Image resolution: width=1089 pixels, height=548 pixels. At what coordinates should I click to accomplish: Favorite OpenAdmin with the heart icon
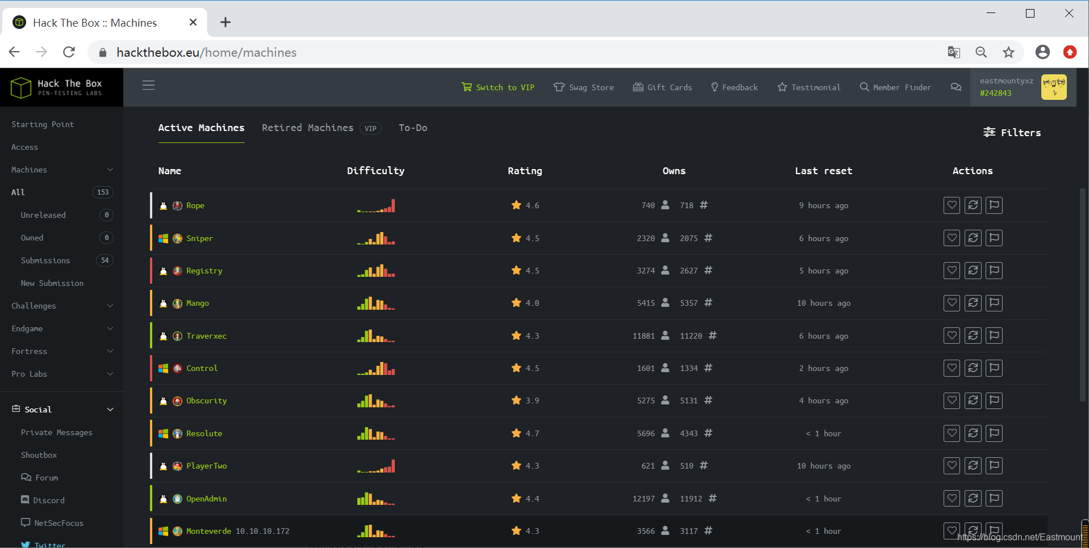[x=952, y=499]
